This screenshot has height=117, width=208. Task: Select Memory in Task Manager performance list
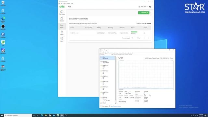(107, 62)
